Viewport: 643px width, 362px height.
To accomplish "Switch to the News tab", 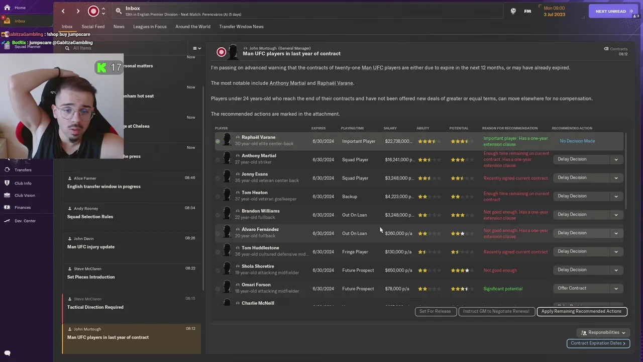I will (x=119, y=27).
